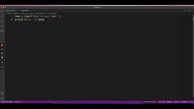The image size is (194, 109).
Task: Toggle the camera icon in the recorder toolbar
Action: click(x=2, y=67)
